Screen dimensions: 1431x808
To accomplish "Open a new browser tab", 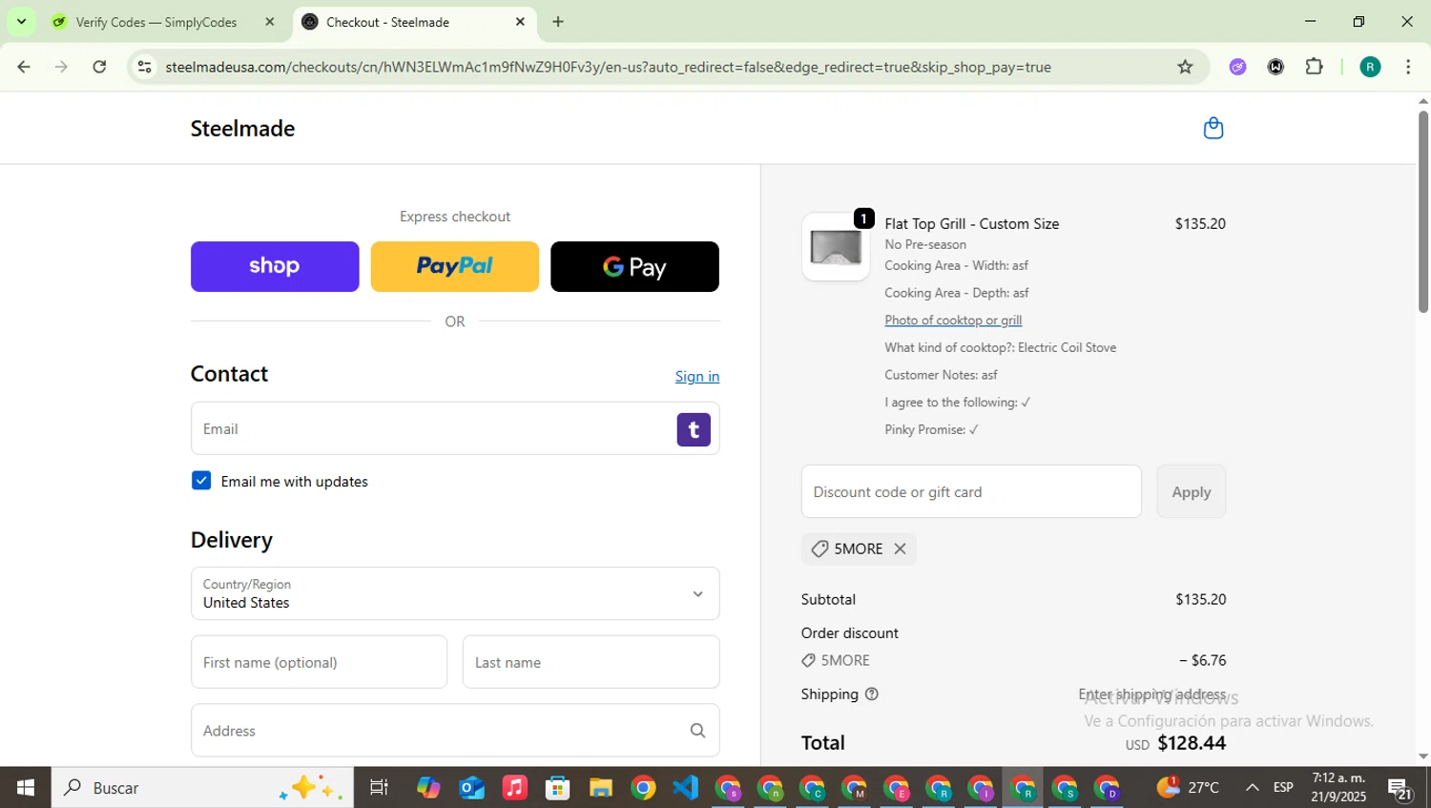I will coord(558,21).
